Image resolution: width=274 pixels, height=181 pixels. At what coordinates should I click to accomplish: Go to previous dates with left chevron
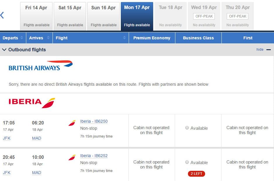[2, 15]
